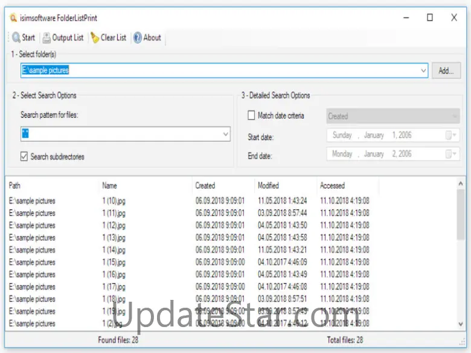Select file 1 (16).jpg
471x353 pixels.
[114, 275]
